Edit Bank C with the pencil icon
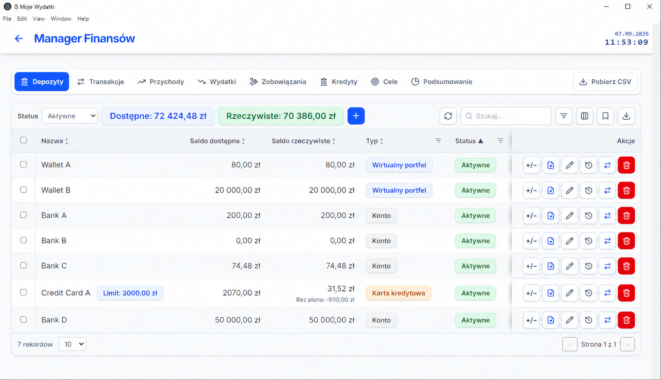 click(569, 266)
